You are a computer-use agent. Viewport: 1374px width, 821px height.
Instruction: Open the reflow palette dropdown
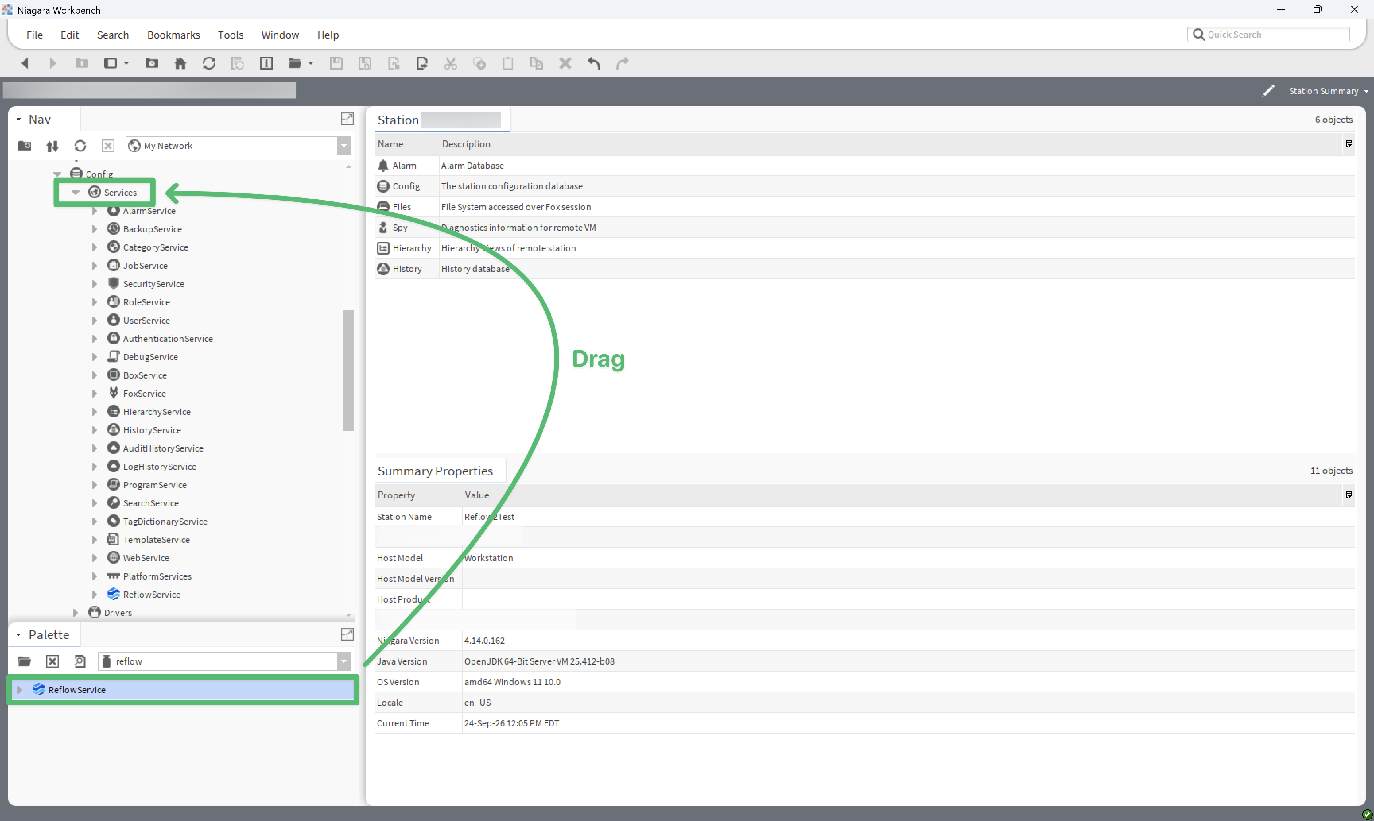coord(344,661)
